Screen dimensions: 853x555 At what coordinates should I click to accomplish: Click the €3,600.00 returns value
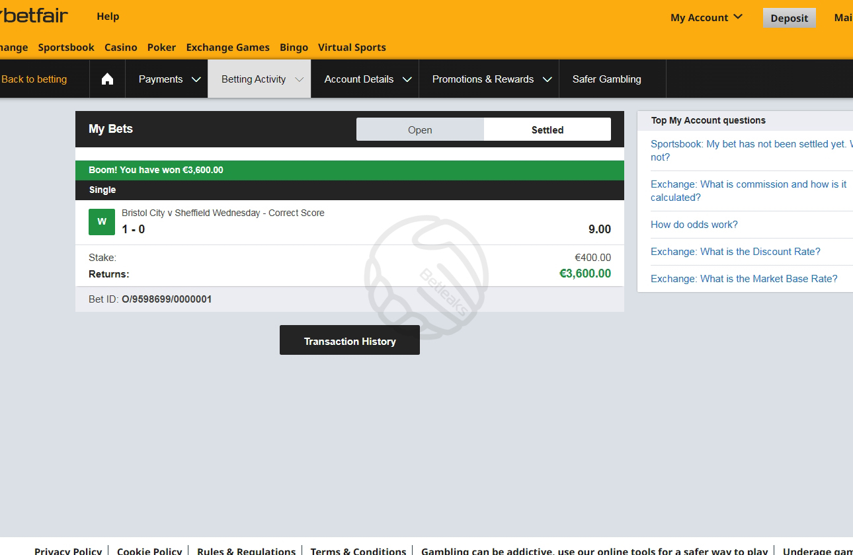pos(585,274)
